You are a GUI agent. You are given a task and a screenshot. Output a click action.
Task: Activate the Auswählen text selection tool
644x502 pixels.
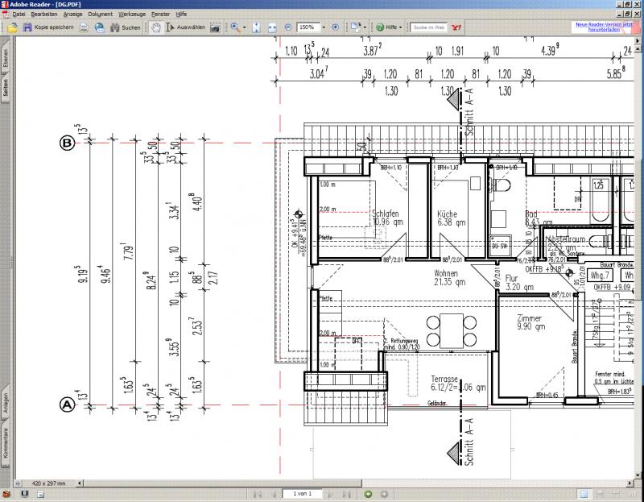point(188,27)
